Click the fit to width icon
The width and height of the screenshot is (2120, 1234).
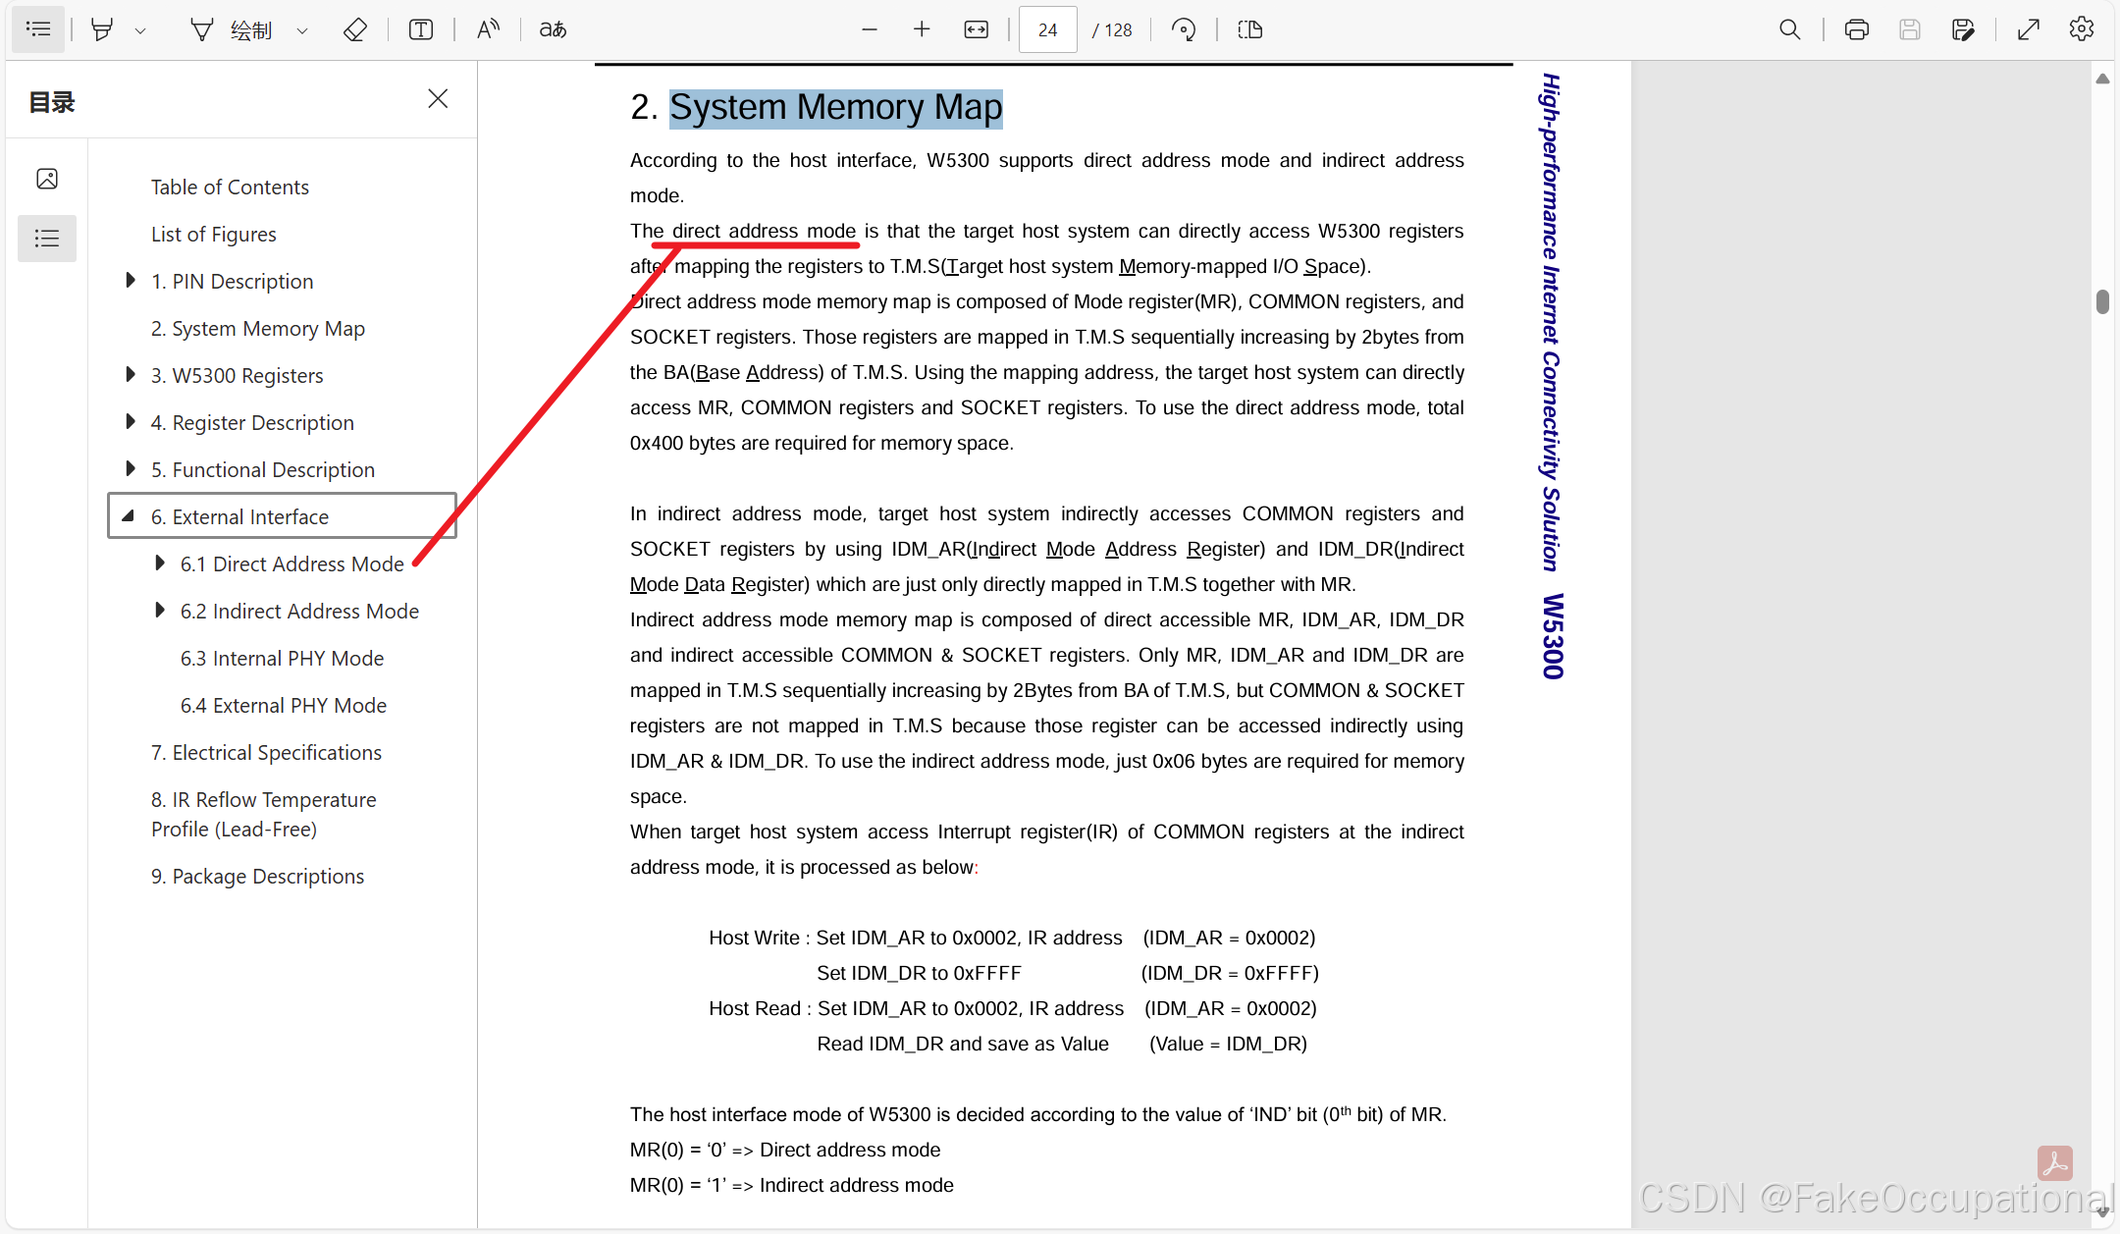point(976,29)
